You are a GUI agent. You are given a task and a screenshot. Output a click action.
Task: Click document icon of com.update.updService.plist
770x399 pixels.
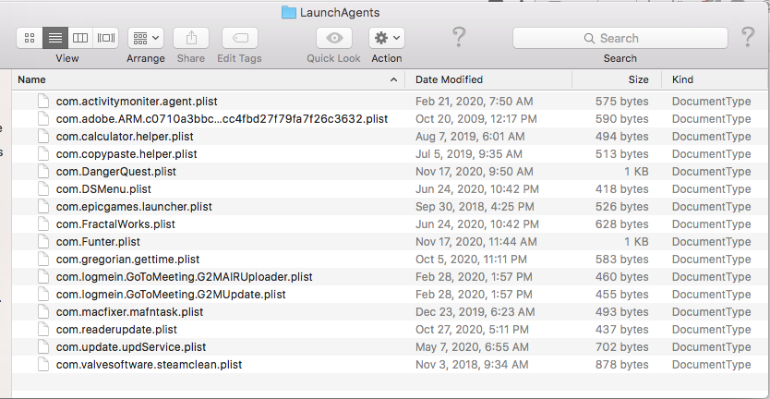pos(43,347)
